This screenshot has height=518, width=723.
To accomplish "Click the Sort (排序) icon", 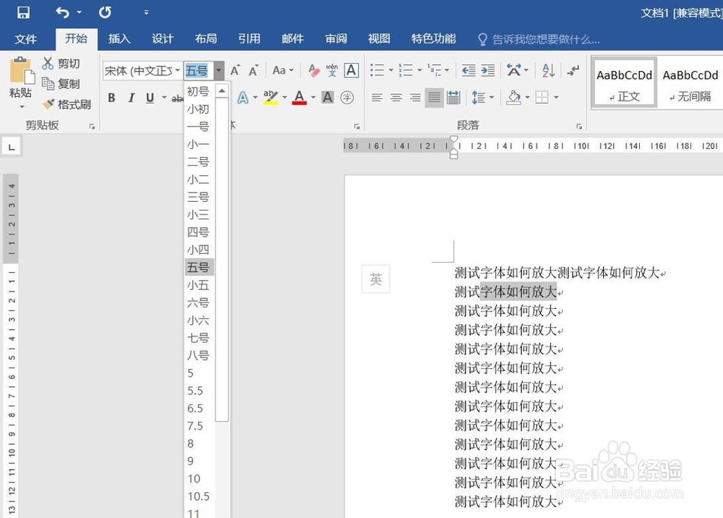I will pos(547,70).
